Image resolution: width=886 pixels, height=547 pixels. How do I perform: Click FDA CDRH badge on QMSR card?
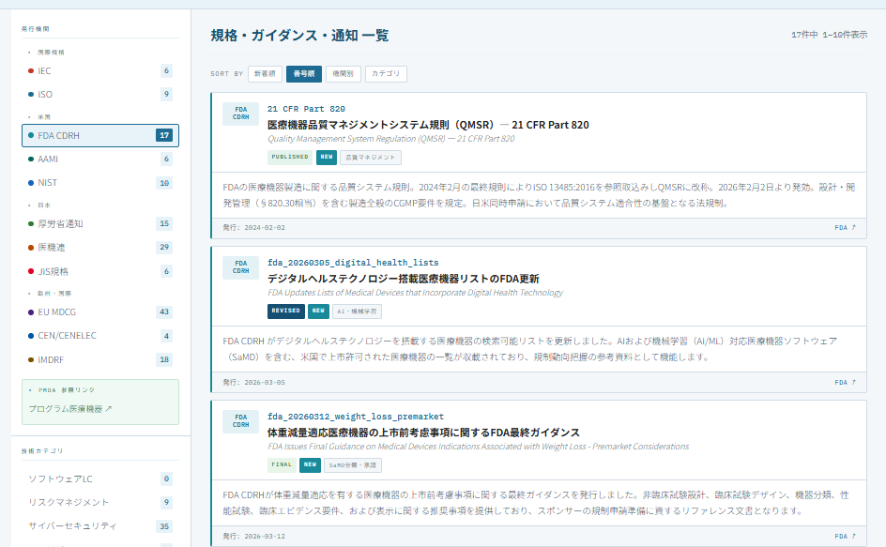(x=240, y=114)
